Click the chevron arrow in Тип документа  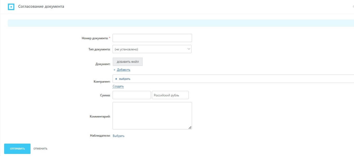(x=189, y=49)
